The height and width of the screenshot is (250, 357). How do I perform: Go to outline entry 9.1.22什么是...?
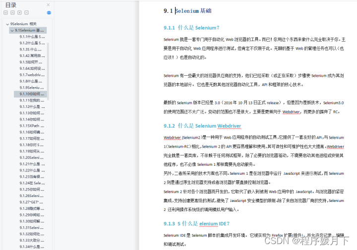32,170
